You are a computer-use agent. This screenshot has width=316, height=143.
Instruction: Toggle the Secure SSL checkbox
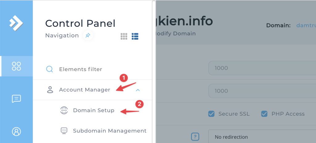coord(211,114)
